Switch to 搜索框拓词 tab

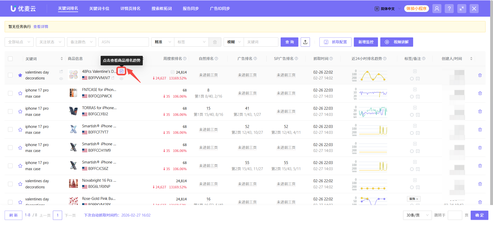pos(162,8)
